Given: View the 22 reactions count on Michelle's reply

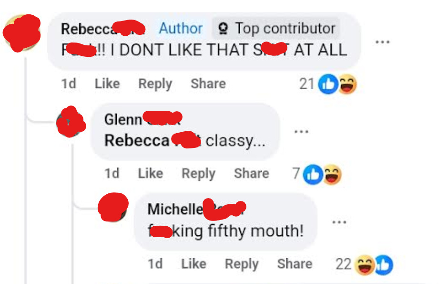Looking at the screenshot, I should tap(344, 264).
